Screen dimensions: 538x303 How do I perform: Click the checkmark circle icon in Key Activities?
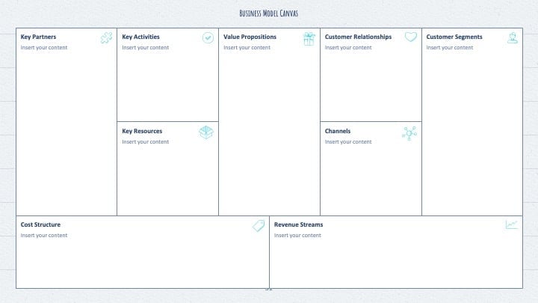208,38
